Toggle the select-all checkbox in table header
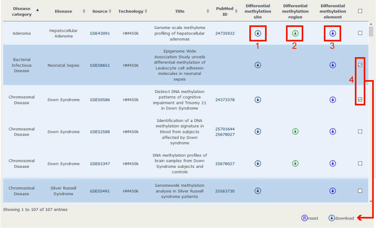This screenshot has height=229, width=377. coord(360,11)
